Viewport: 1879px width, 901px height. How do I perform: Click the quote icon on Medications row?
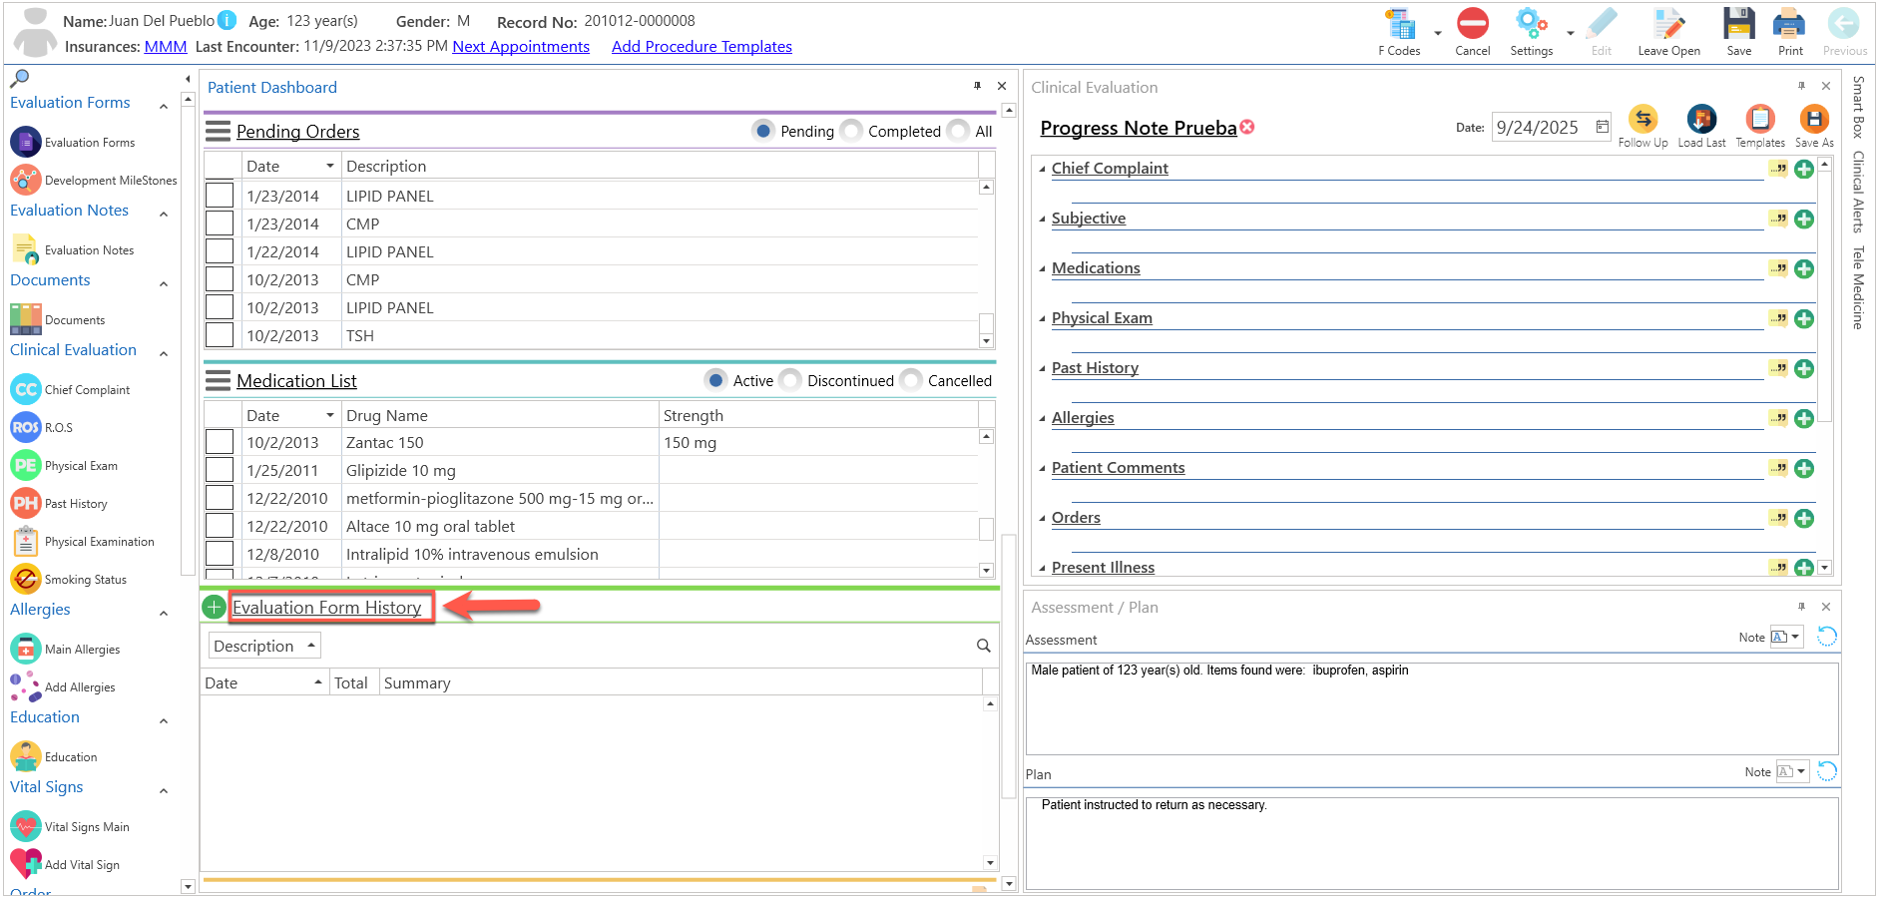[1778, 268]
